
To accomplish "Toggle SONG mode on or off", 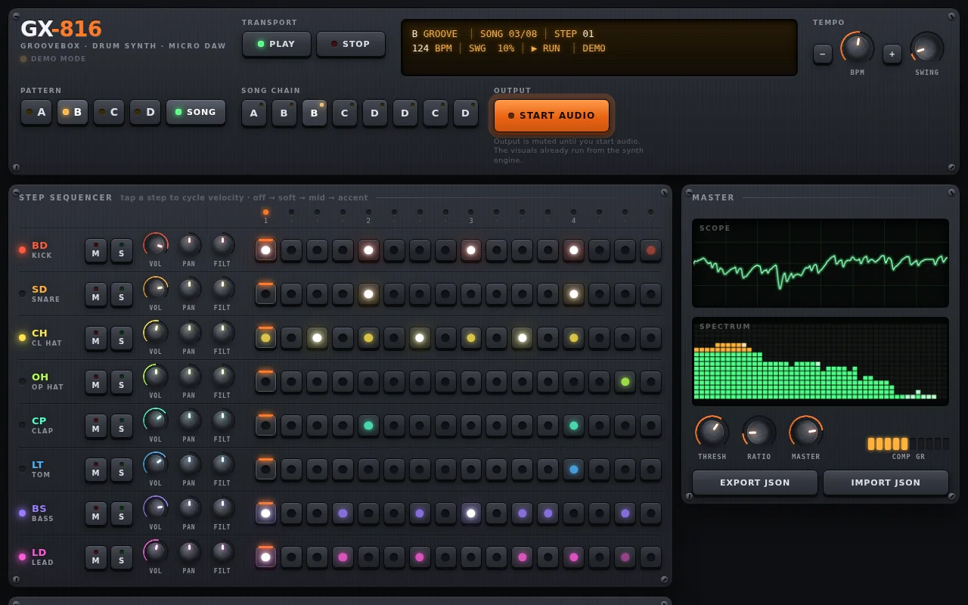I will (x=196, y=112).
